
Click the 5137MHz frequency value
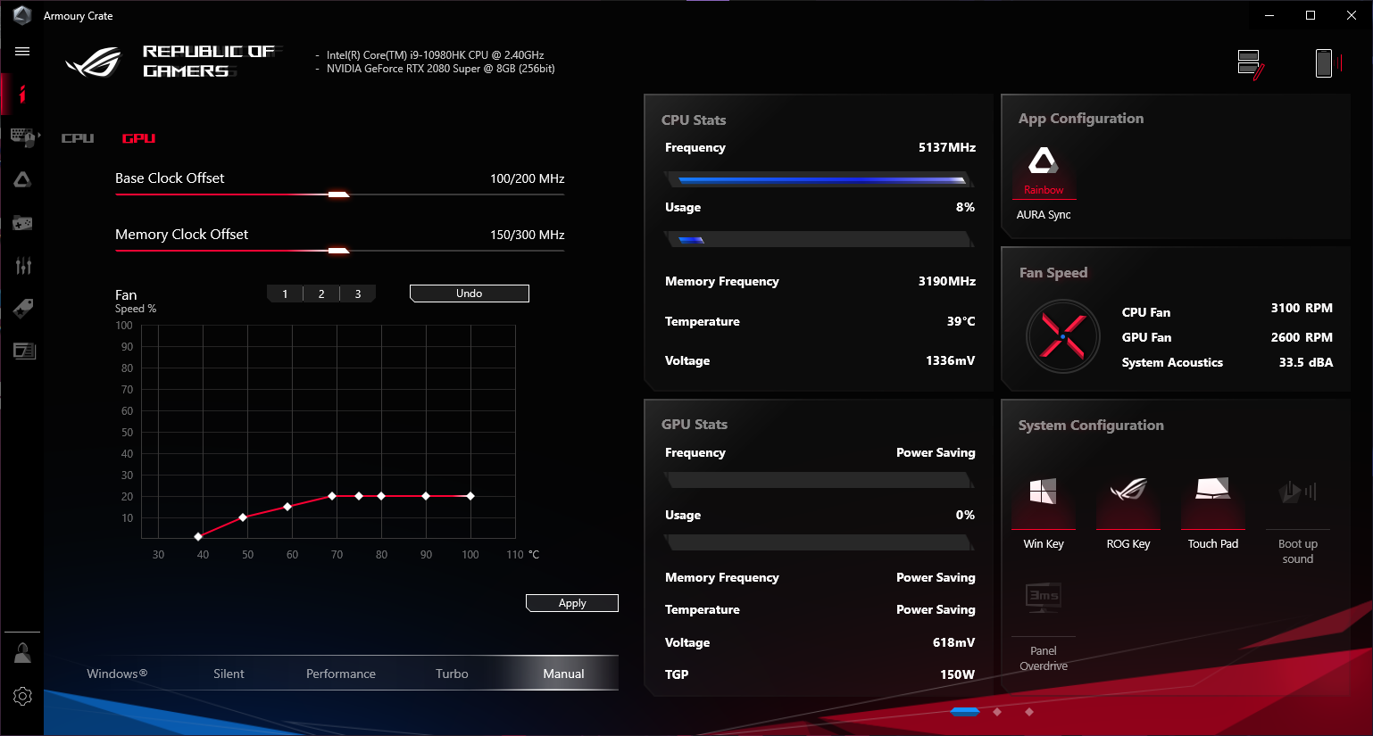947,147
